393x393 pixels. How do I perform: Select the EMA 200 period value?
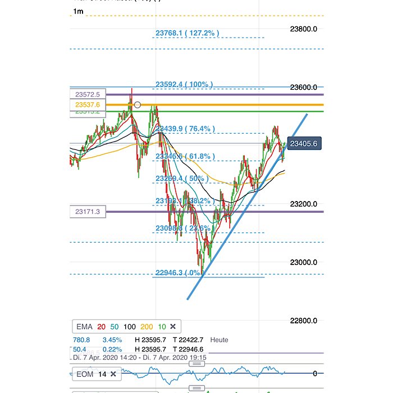point(147,327)
